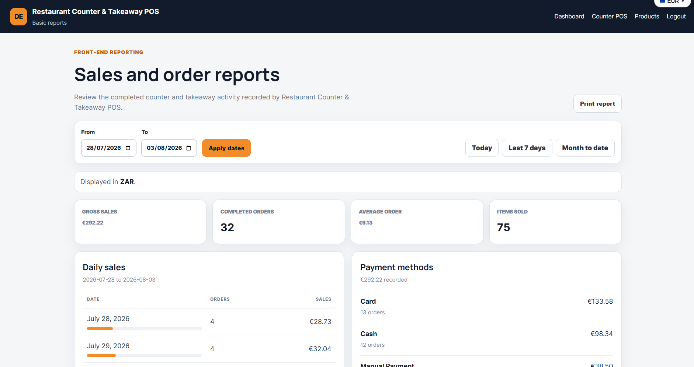Log out via the Logout link
Viewport: 694px width, 367px height.
pyautogui.click(x=676, y=17)
